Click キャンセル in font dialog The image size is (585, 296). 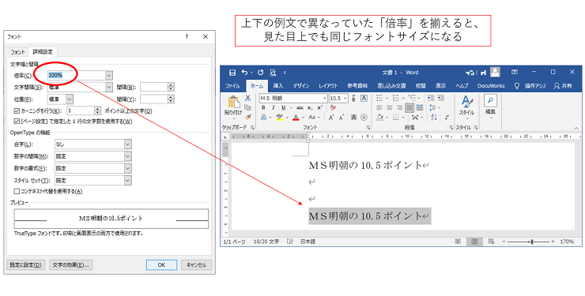[x=197, y=265]
